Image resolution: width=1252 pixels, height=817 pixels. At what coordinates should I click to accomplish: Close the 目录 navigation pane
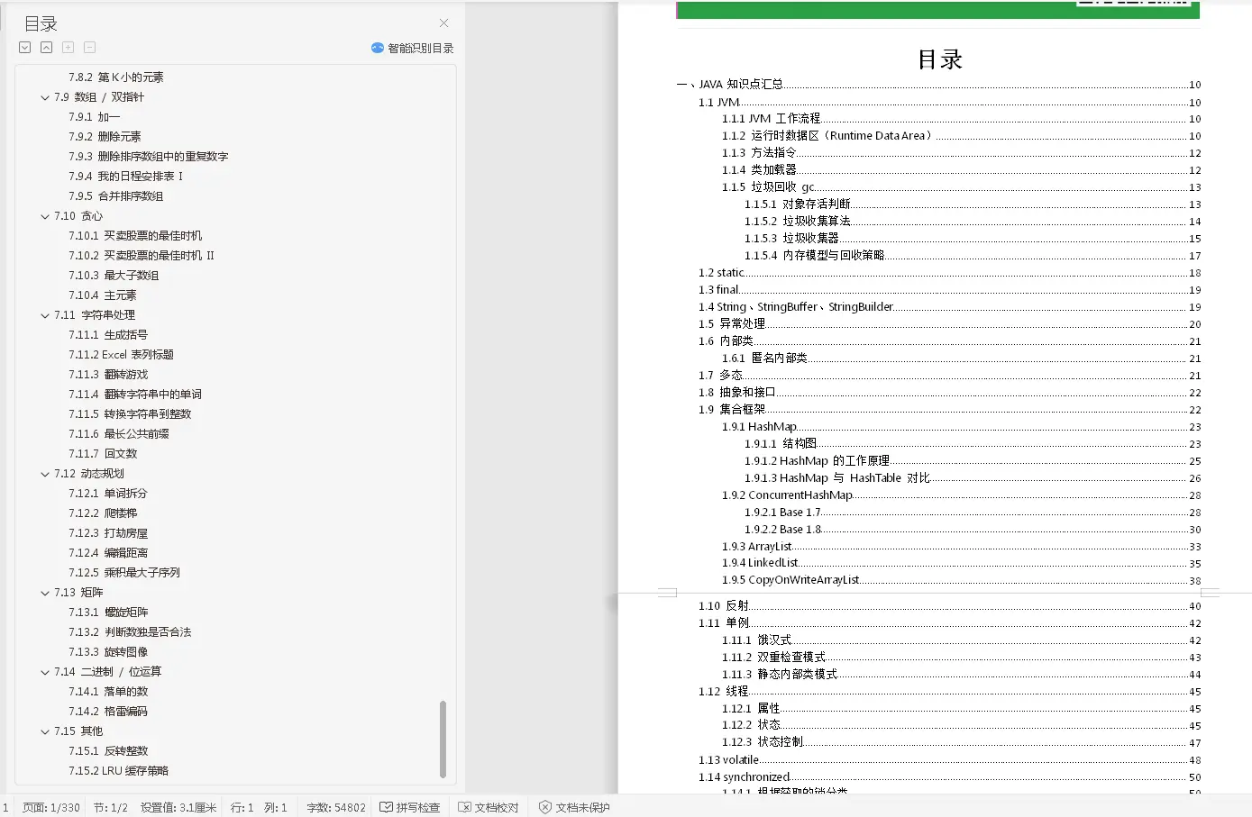click(x=443, y=23)
